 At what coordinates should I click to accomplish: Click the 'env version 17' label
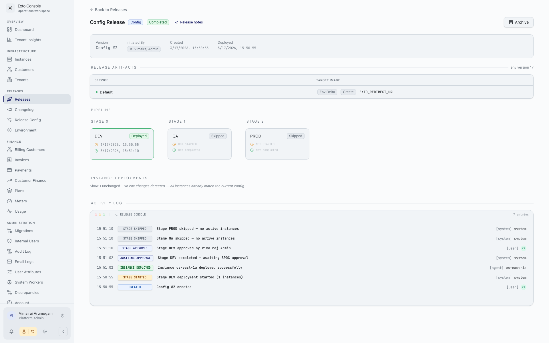click(x=522, y=67)
